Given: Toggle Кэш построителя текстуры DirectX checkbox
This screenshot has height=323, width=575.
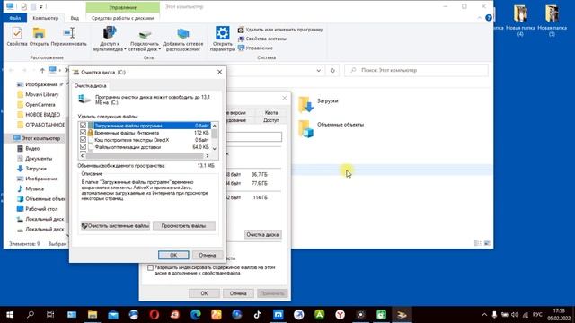Looking at the screenshot, I should (83, 140).
